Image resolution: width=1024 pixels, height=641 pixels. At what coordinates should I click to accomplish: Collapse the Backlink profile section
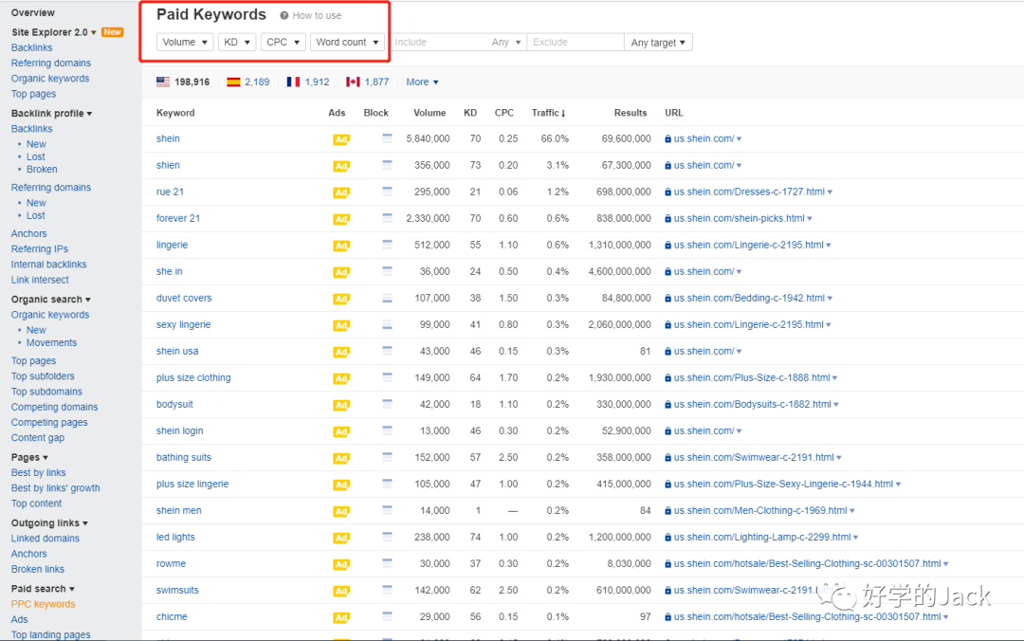[x=51, y=113]
